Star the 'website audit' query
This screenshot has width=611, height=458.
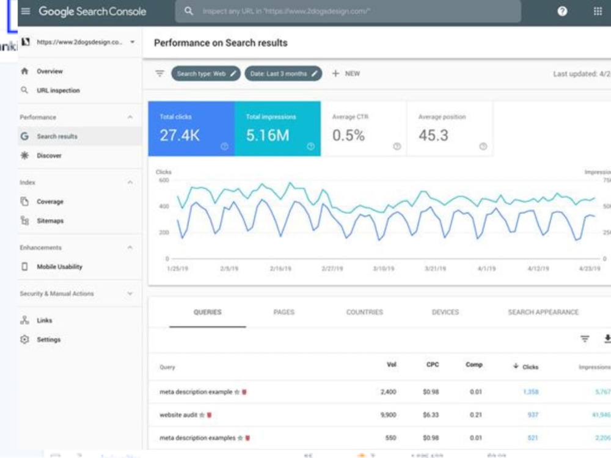coord(202,415)
